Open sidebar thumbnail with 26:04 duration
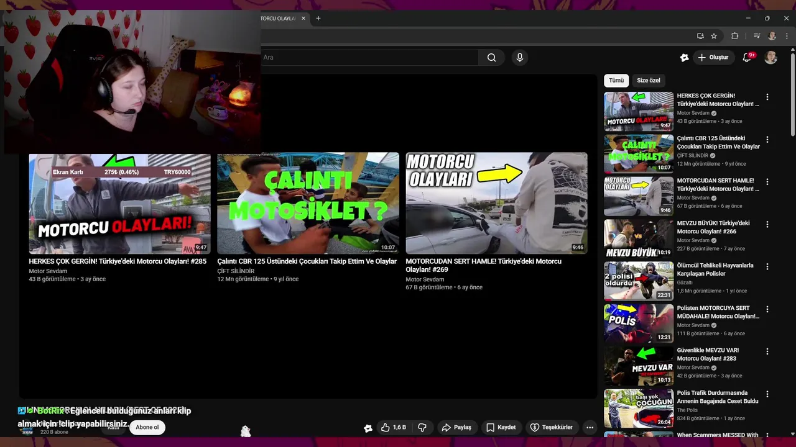This screenshot has height=447, width=796. pos(639,408)
